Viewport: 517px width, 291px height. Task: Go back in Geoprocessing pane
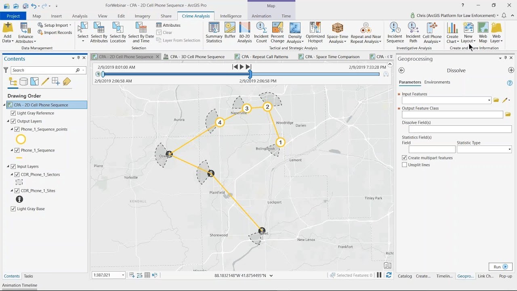point(401,70)
